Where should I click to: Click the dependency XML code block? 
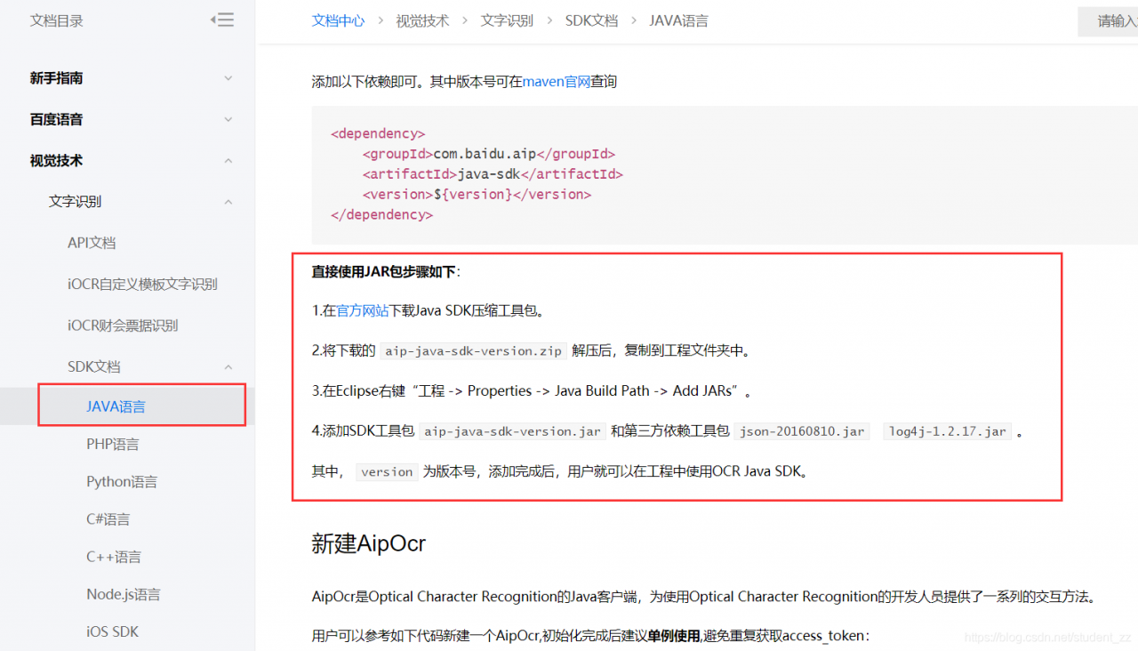pos(725,174)
